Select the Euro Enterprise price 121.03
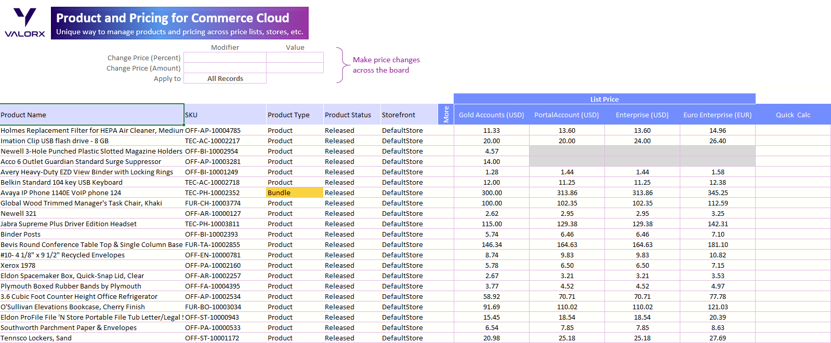831x343 pixels. click(718, 307)
